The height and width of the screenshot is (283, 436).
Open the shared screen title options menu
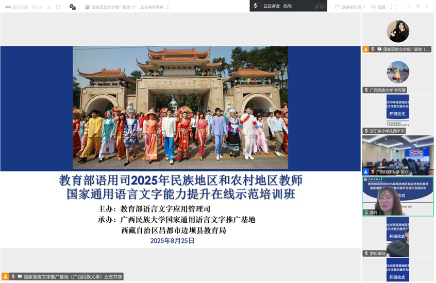pos(167,7)
